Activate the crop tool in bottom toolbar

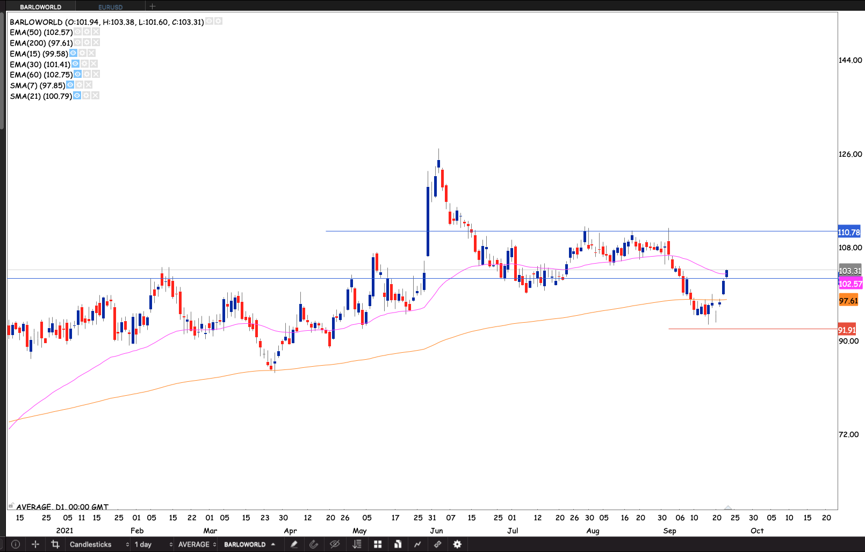(55, 544)
